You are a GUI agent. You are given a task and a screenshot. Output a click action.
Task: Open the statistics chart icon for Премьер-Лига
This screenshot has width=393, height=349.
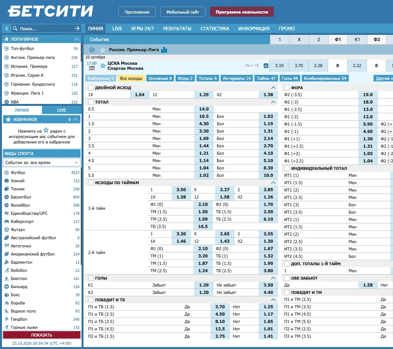[164, 50]
